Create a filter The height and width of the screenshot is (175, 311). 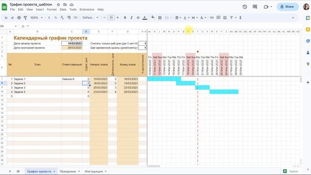(x=231, y=17)
